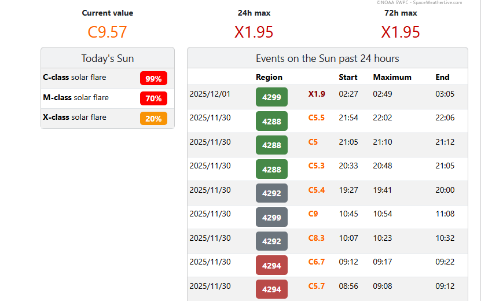The height and width of the screenshot is (301, 481).
Task: Click the C8.3 flare class label
Action: (316, 238)
